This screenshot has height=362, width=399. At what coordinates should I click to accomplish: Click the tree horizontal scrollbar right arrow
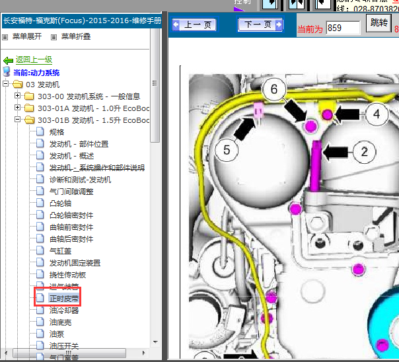[144, 353]
